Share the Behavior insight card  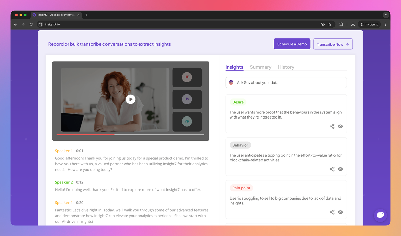tap(332, 169)
